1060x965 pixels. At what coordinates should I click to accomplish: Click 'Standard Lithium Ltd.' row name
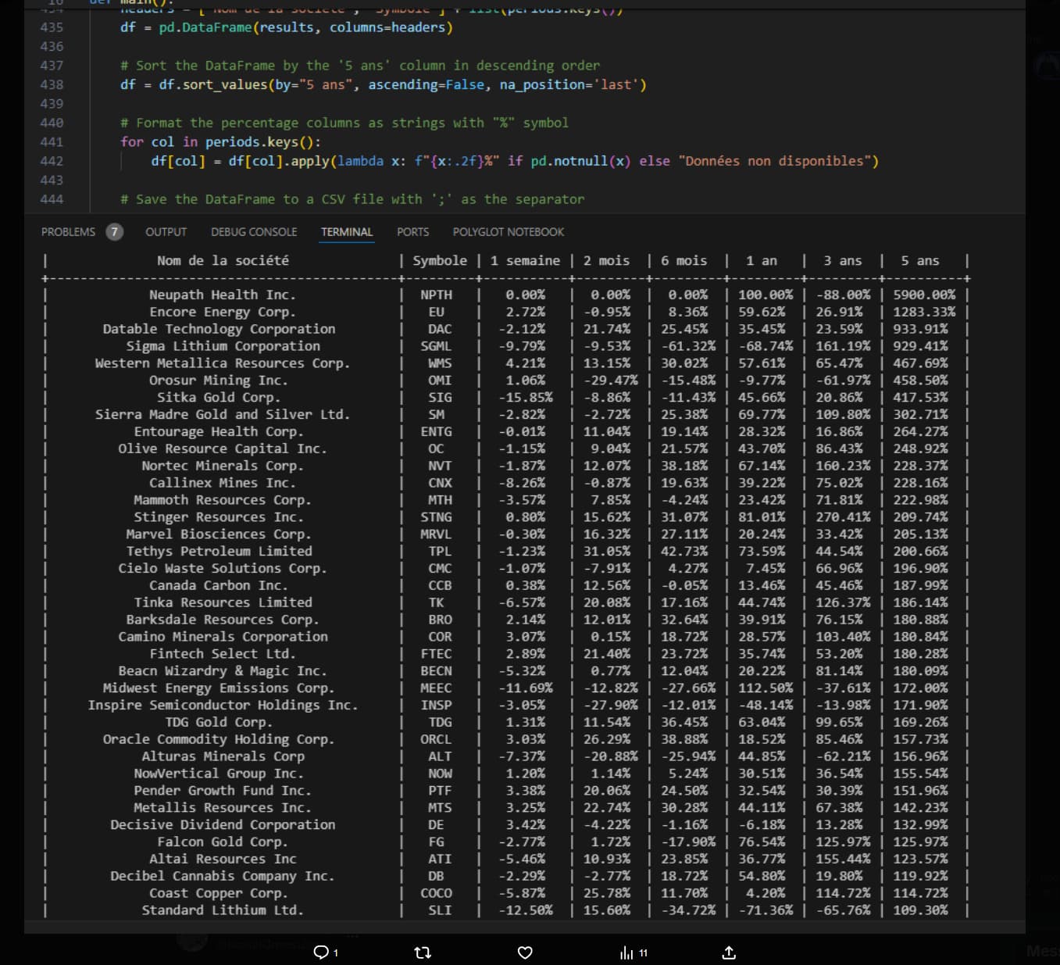tap(223, 910)
